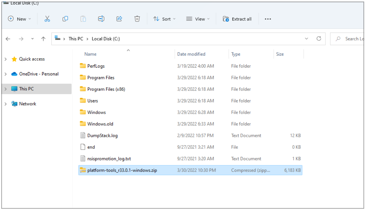Share the selected file via the Share icon
This screenshot has width=366, height=210.
click(119, 19)
